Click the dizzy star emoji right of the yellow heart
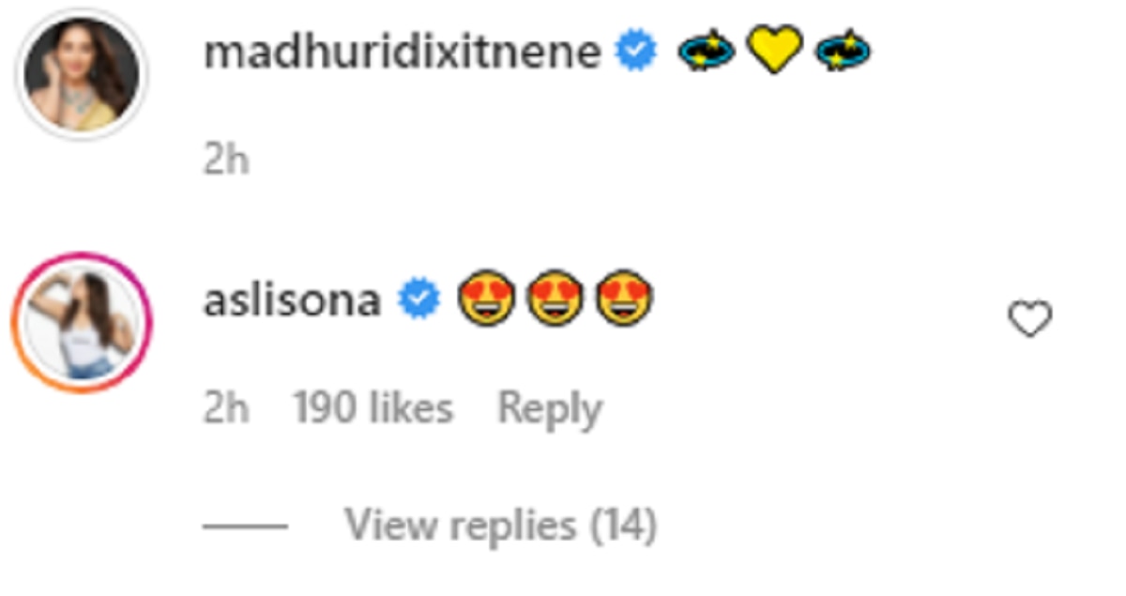Screen dimensions: 1126x596 pos(842,53)
